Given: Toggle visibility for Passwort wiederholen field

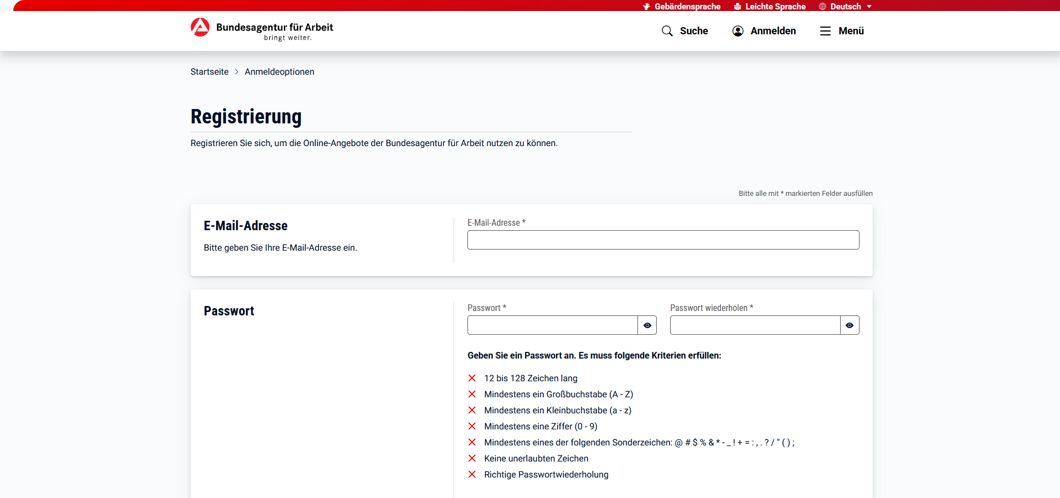Looking at the screenshot, I should point(850,325).
